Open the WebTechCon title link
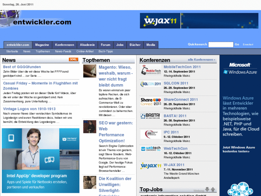Screen dimensions: 261x196 [x=176, y=149]
